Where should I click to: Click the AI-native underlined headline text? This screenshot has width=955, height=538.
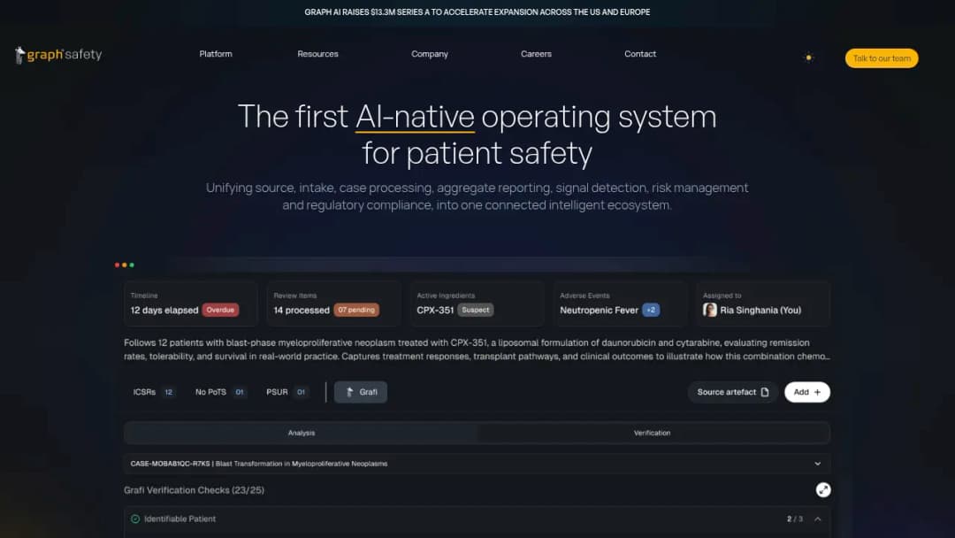(415, 117)
